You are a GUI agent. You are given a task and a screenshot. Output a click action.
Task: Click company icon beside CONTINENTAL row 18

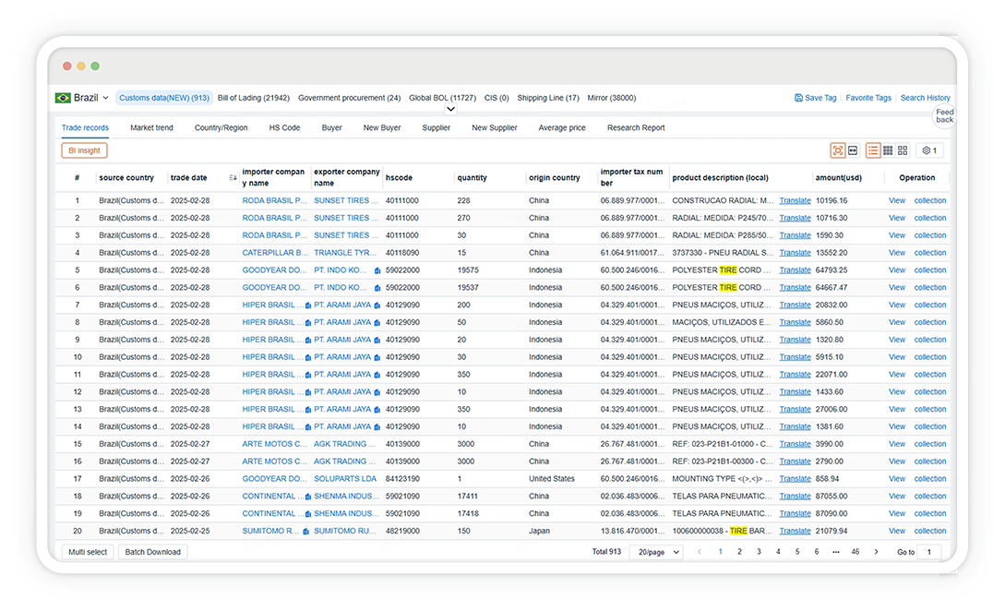click(307, 497)
